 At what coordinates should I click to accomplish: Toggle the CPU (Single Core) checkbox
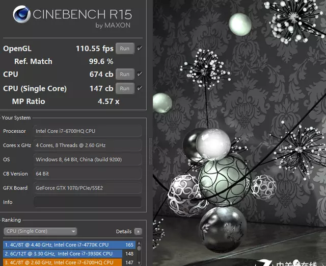coord(140,88)
